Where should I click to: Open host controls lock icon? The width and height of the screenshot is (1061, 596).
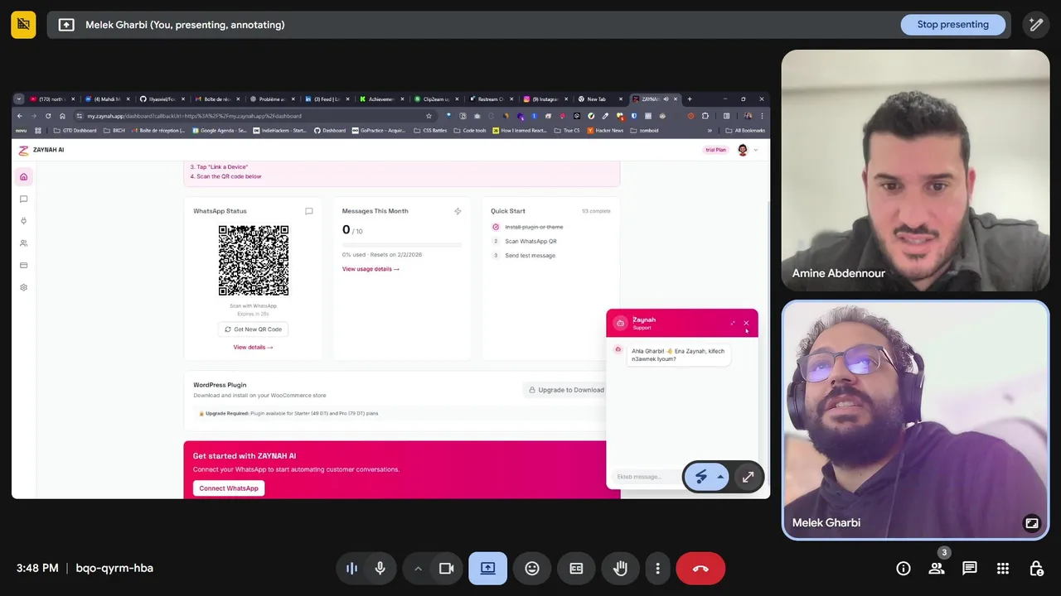[1036, 569]
